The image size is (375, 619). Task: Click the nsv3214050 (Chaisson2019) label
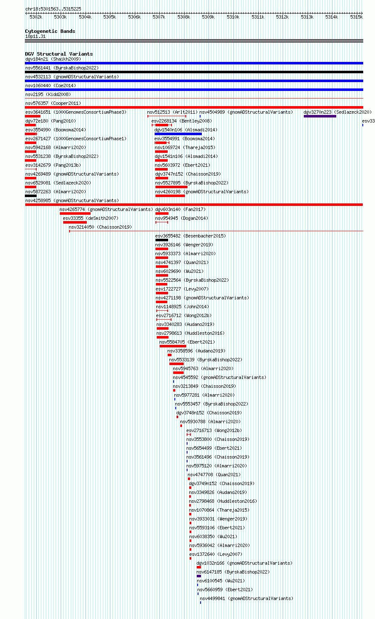point(100,227)
